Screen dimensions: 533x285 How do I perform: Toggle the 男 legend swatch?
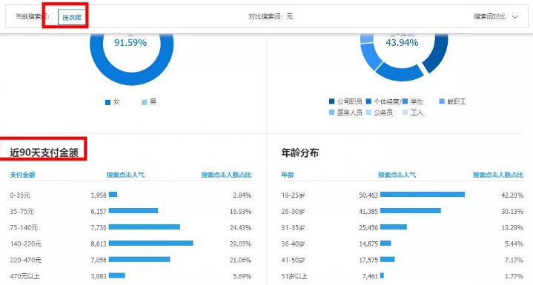click(144, 102)
